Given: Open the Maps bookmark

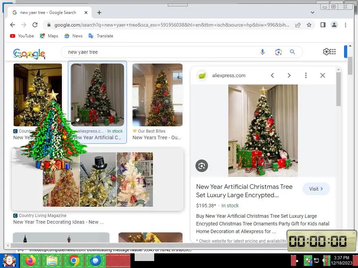Looking at the screenshot, I should coord(49,36).
